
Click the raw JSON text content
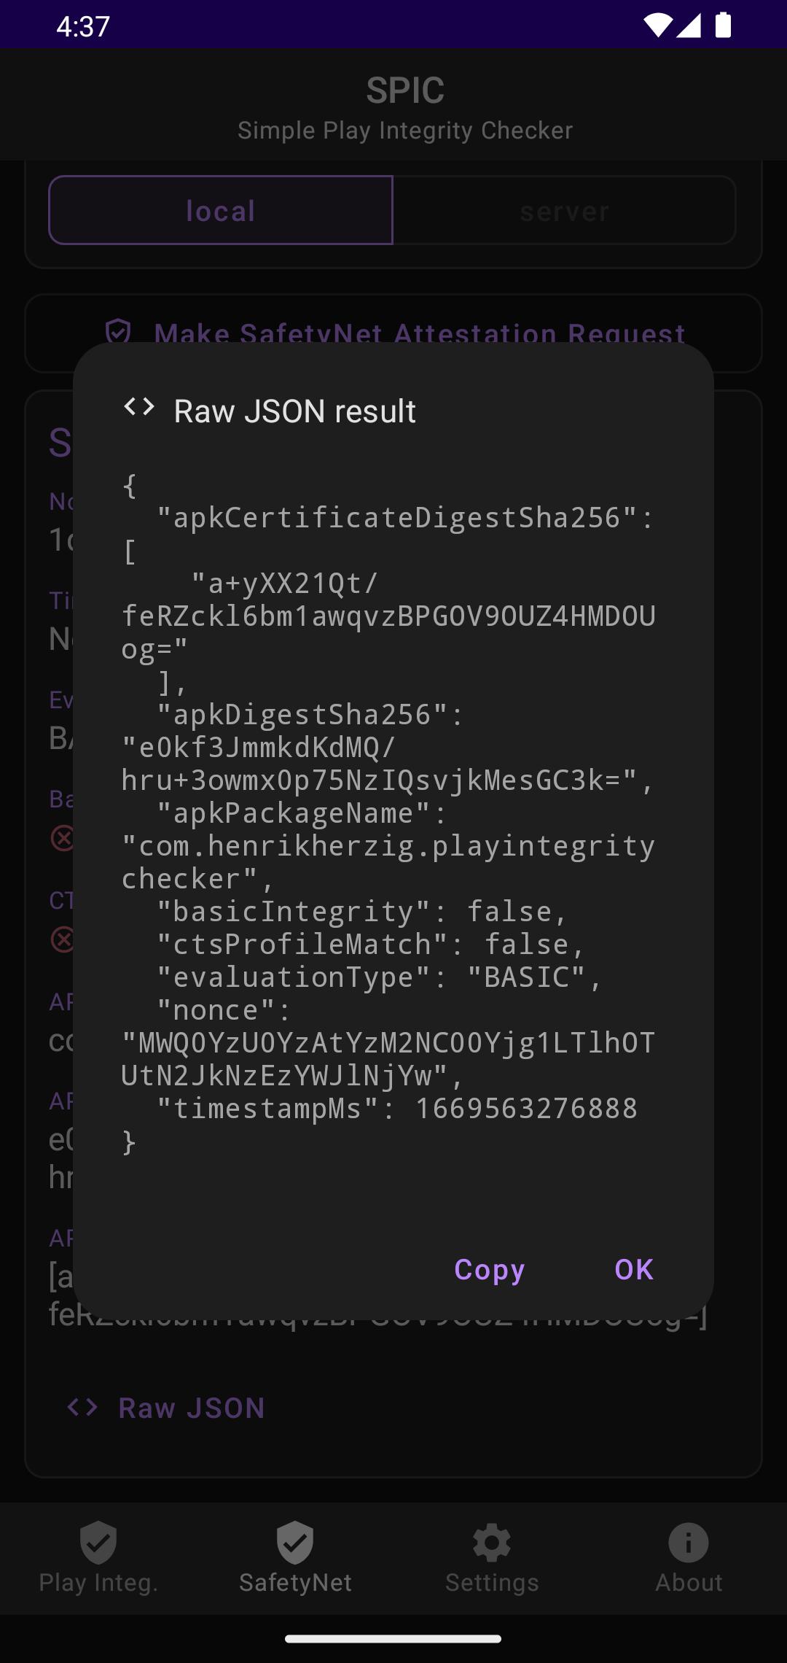pos(389,813)
